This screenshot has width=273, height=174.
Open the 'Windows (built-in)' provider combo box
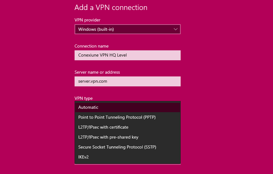point(127,29)
